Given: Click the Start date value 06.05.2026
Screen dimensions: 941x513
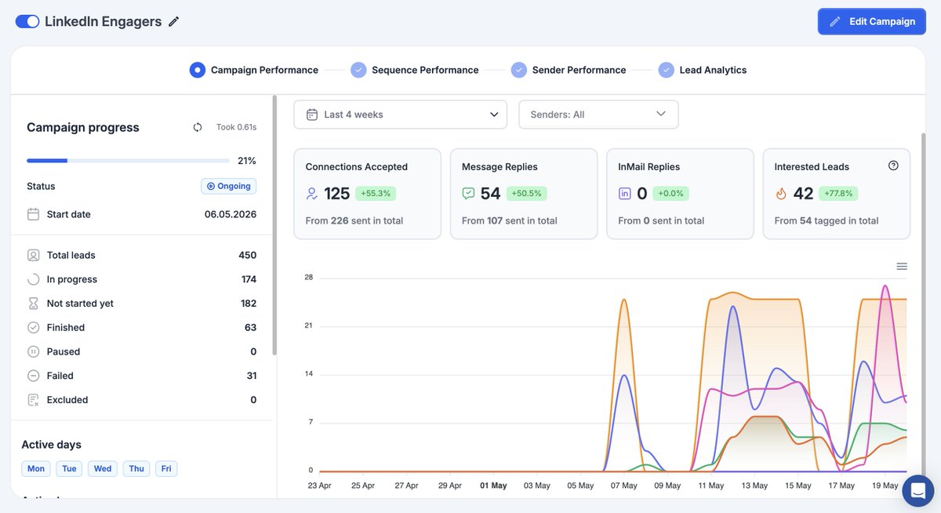Looking at the screenshot, I should (x=231, y=214).
